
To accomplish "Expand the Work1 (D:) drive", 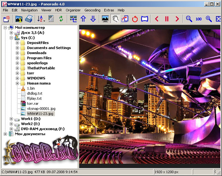I will click(11, 119).
